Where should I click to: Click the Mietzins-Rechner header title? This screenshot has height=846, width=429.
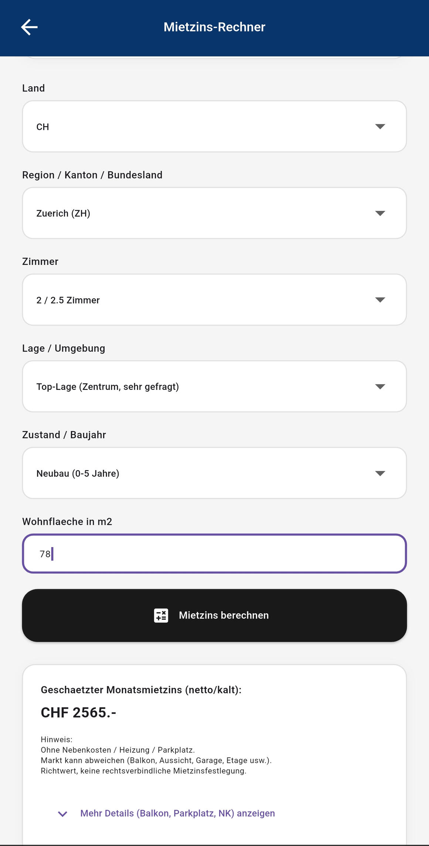214,27
